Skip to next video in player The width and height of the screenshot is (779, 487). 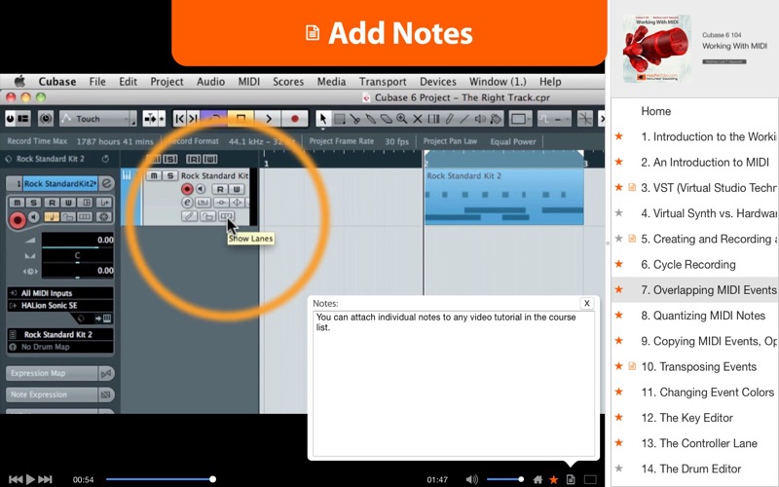click(x=45, y=479)
